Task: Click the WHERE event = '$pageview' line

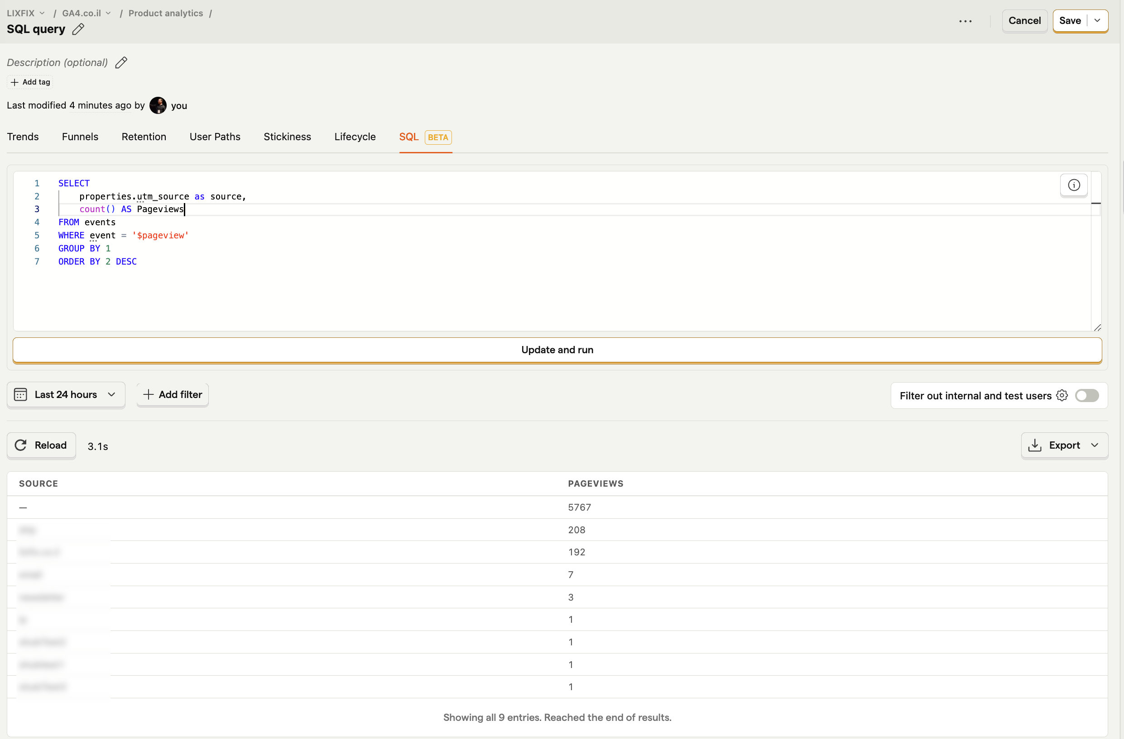Action: pos(123,235)
